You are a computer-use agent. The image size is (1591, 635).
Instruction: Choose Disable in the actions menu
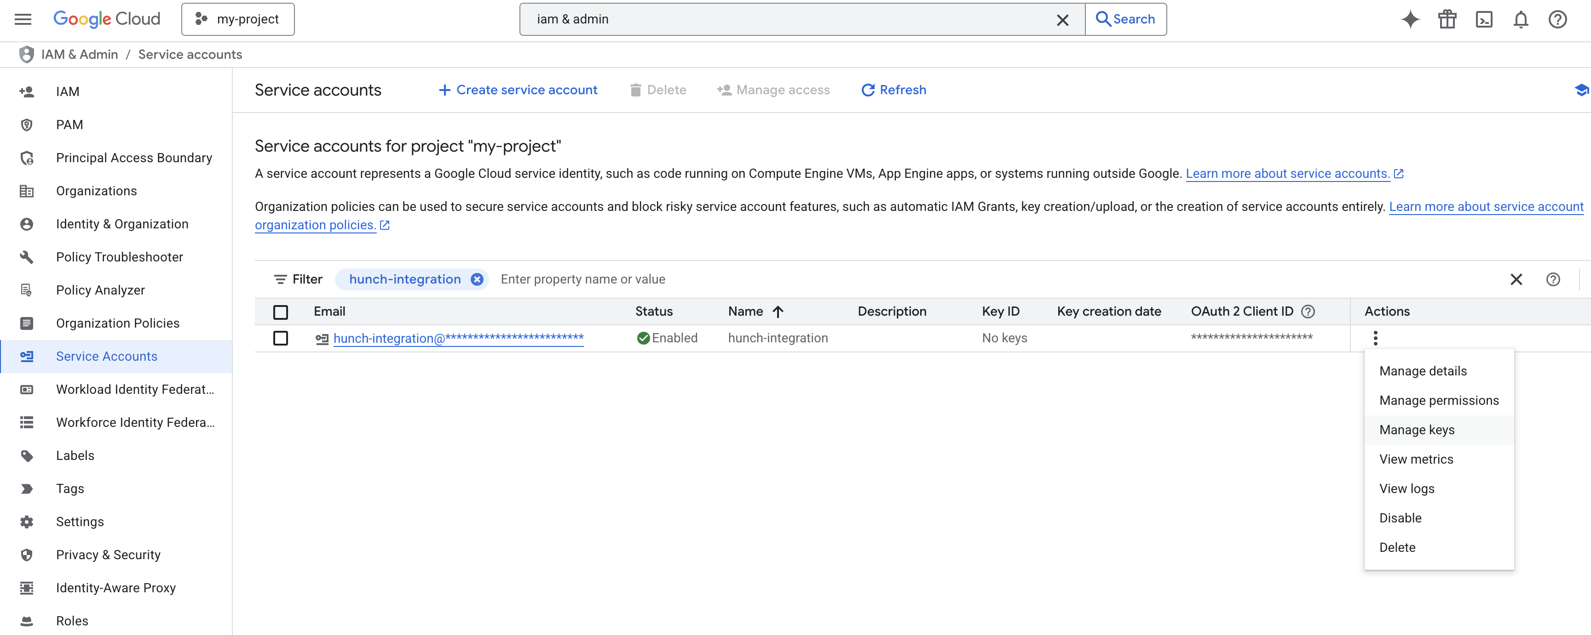(1400, 517)
